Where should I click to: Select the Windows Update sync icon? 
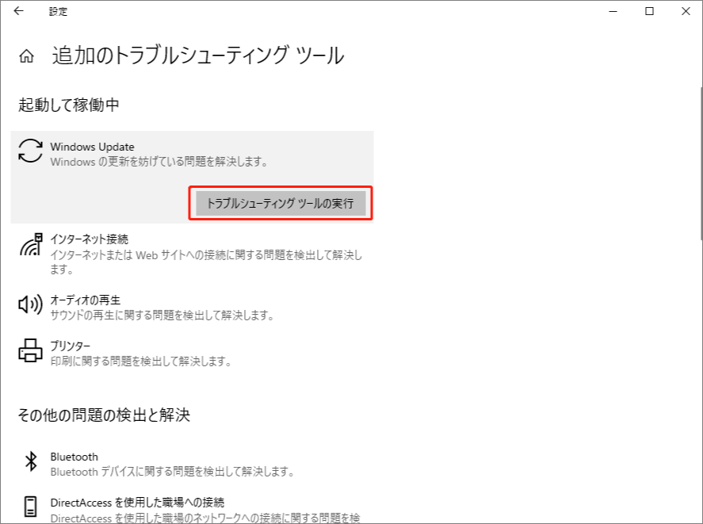30,151
